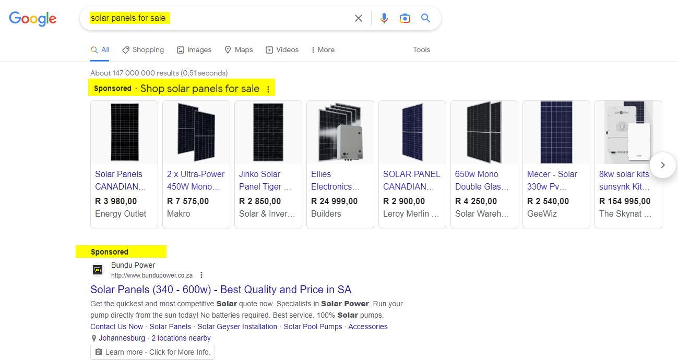The width and height of the screenshot is (678, 364).
Task: Click the blue magnifier search button
Action: 426,18
